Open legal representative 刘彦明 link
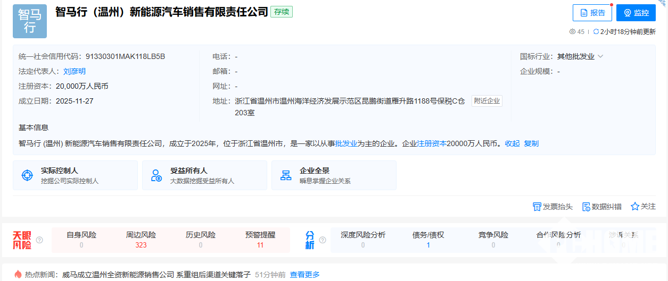Image resolution: width=668 pixels, height=281 pixels. 75,71
